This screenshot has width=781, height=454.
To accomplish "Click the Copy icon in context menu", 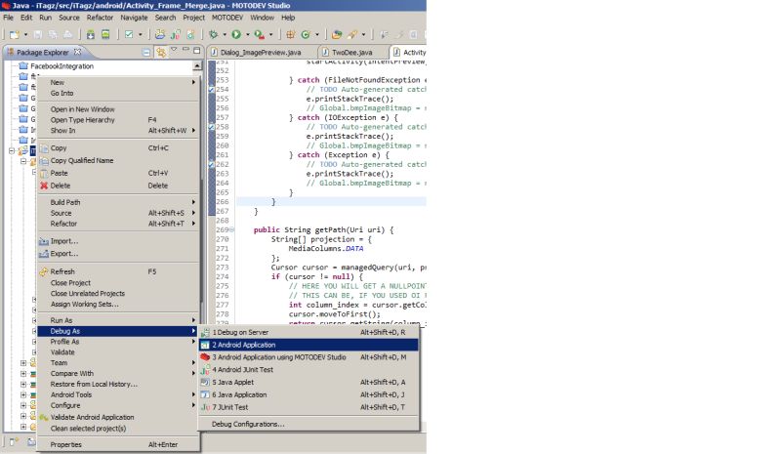I will (44, 148).
